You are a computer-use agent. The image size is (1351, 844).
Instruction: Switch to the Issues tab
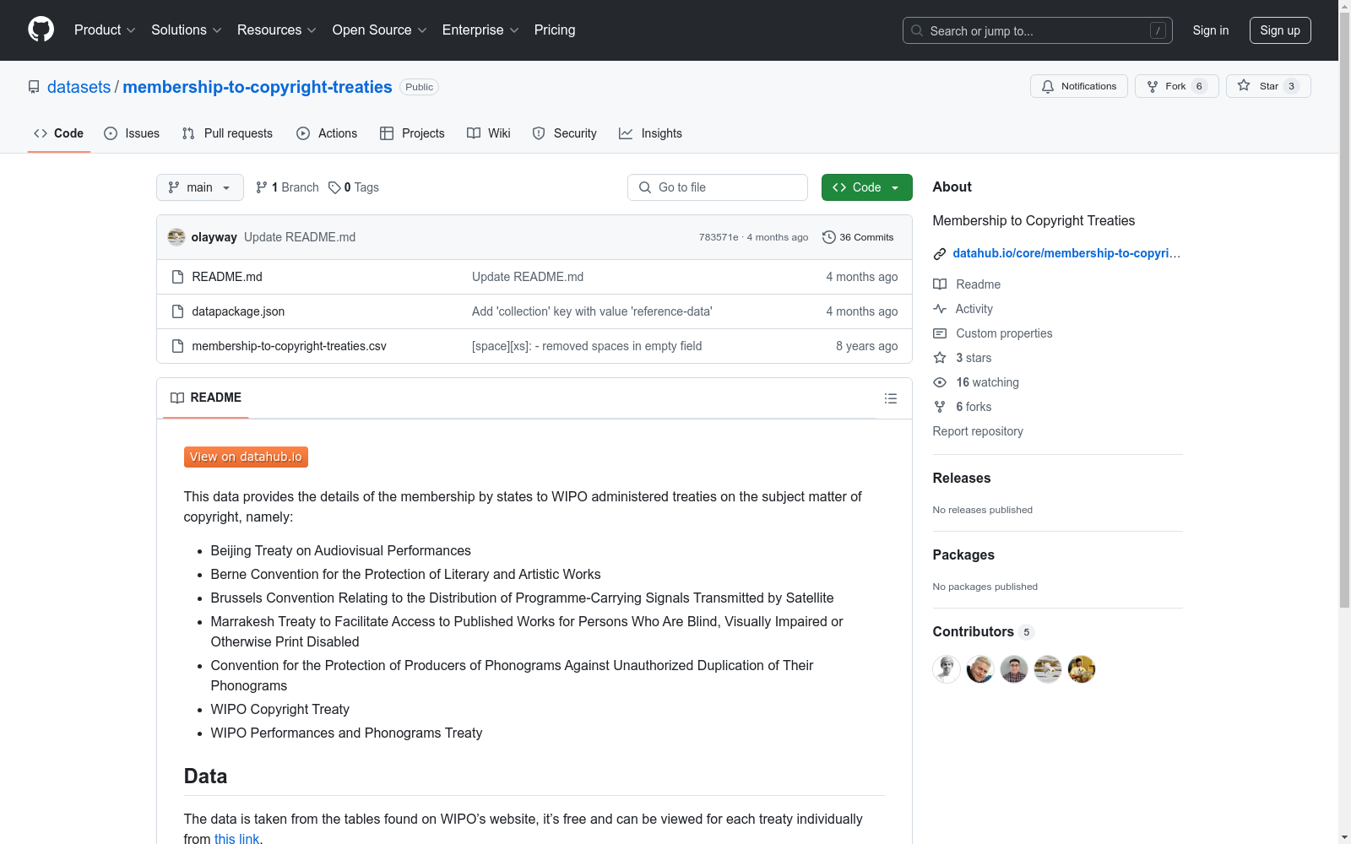click(132, 133)
